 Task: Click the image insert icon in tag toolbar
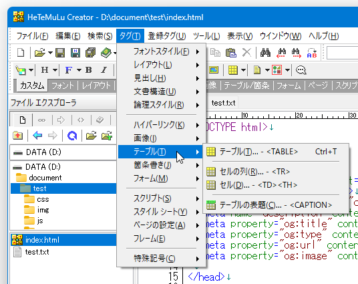tap(214, 70)
